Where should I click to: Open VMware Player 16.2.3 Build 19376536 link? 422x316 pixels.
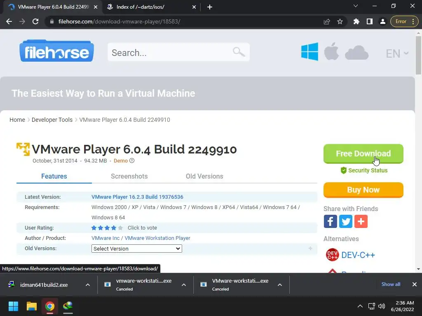137,197
